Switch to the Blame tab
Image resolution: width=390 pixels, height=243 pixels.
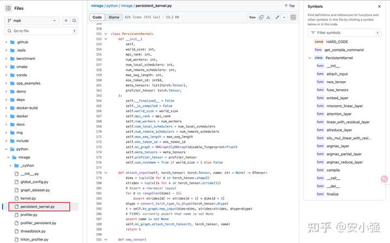pos(114,17)
